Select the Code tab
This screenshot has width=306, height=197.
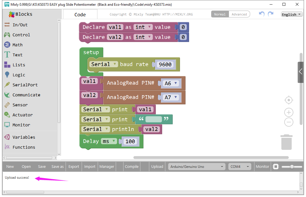[x=80, y=15]
